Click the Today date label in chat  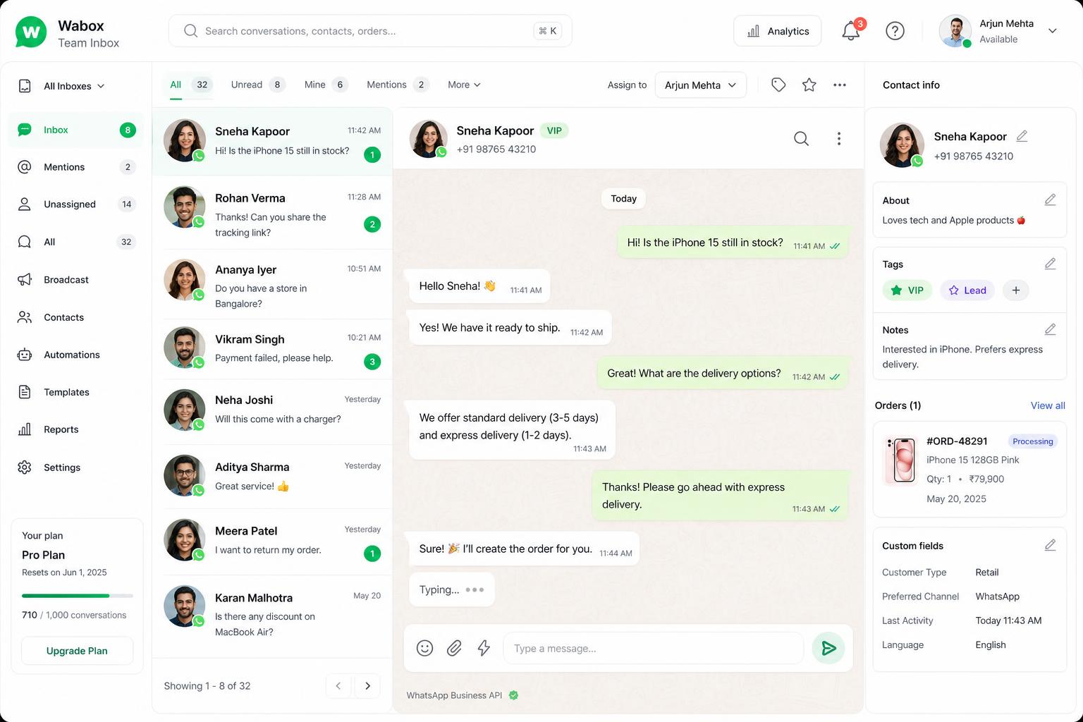(x=623, y=199)
